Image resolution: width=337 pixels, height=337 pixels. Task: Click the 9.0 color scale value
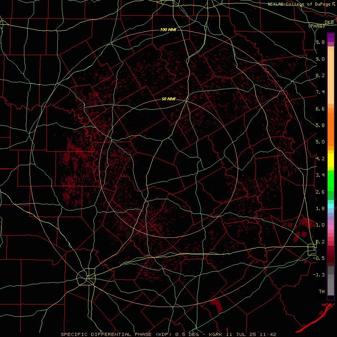point(320,59)
